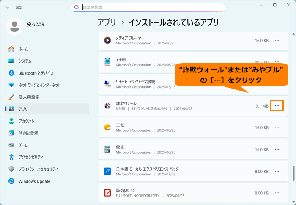Click the shield privacy icon
Image resolution: width=296 pixels, height=205 pixels.
(11, 169)
